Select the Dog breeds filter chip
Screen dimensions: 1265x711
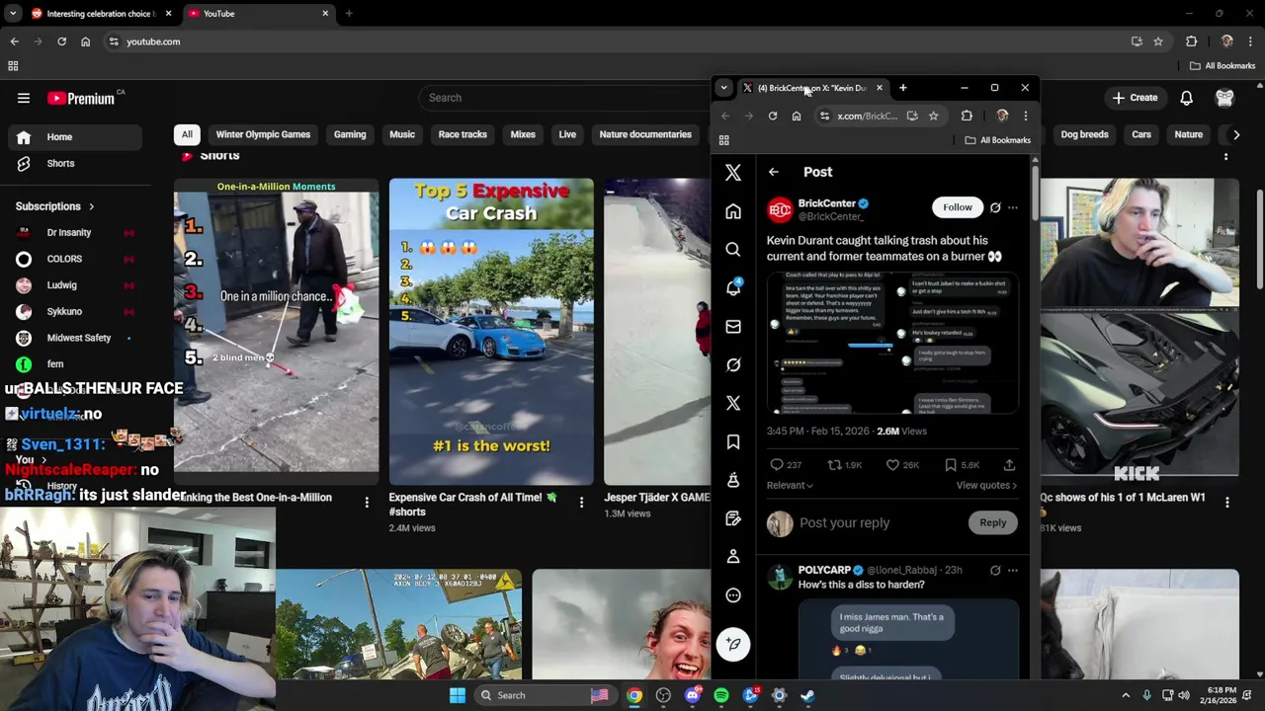tap(1084, 134)
